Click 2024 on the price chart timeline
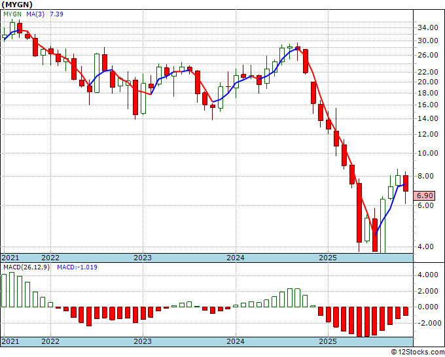 (x=236, y=258)
